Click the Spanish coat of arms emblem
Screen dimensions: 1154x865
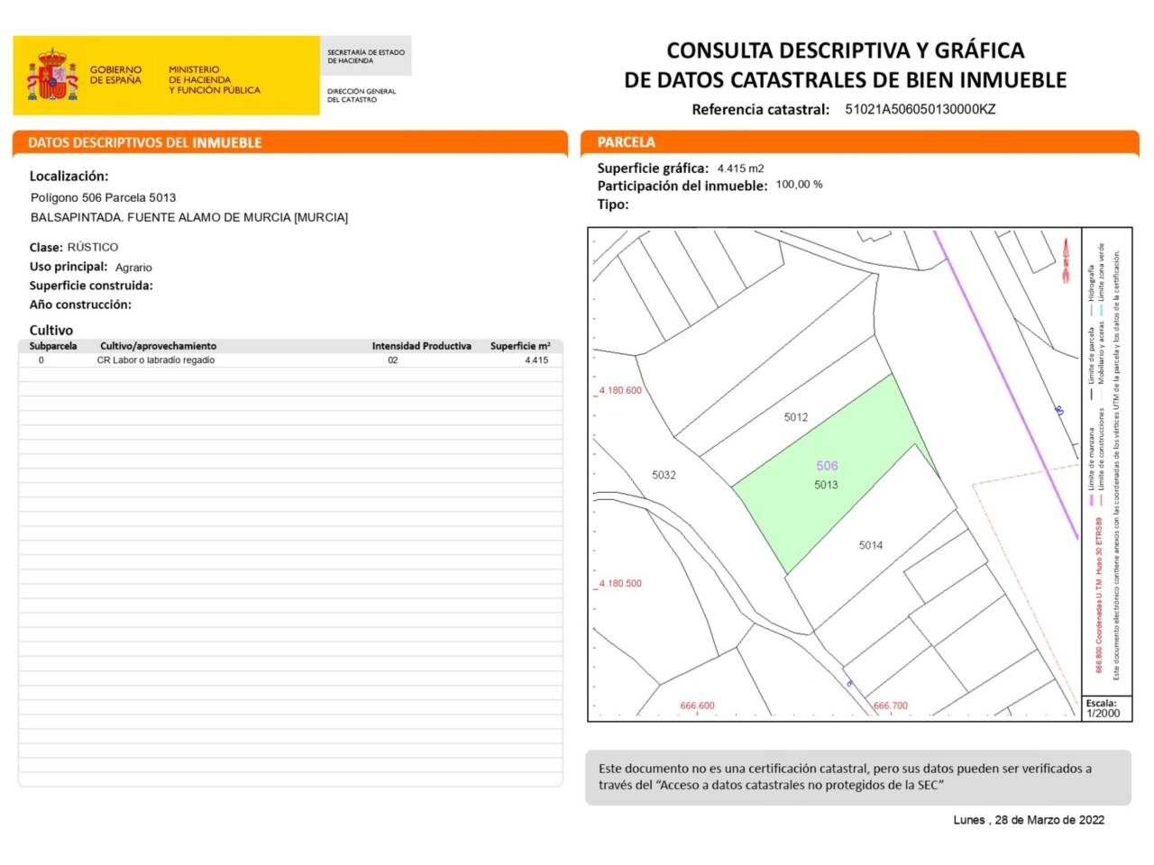click(53, 75)
